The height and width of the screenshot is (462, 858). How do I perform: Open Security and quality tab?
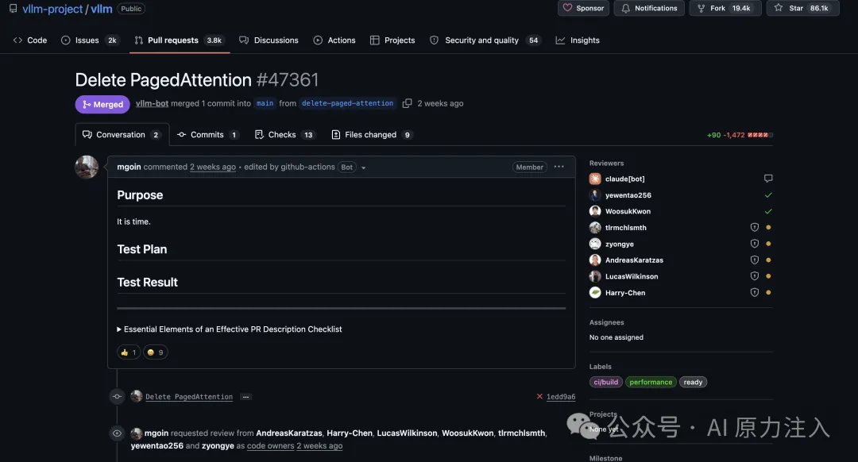point(485,40)
